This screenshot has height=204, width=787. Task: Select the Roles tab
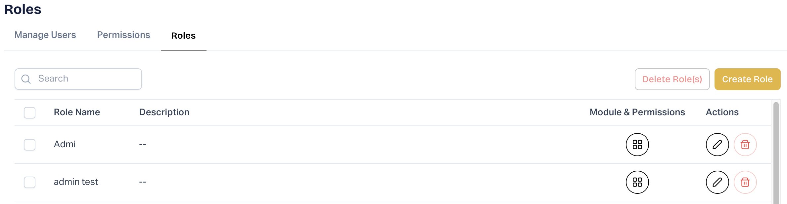183,36
